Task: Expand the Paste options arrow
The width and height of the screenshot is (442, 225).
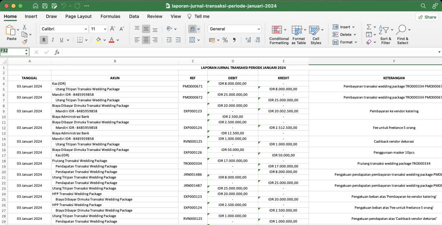Action: click(x=18, y=29)
